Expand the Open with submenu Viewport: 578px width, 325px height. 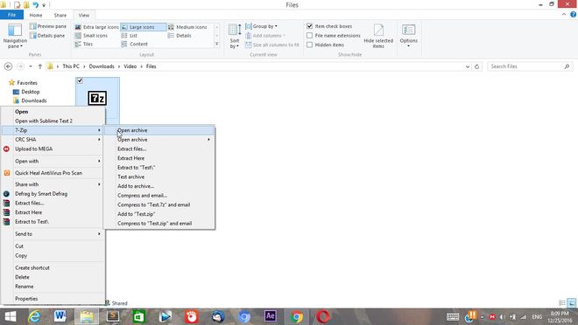click(x=53, y=161)
